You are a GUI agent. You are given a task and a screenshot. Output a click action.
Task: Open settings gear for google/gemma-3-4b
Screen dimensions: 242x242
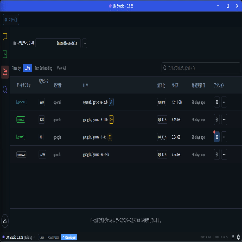pos(217,137)
